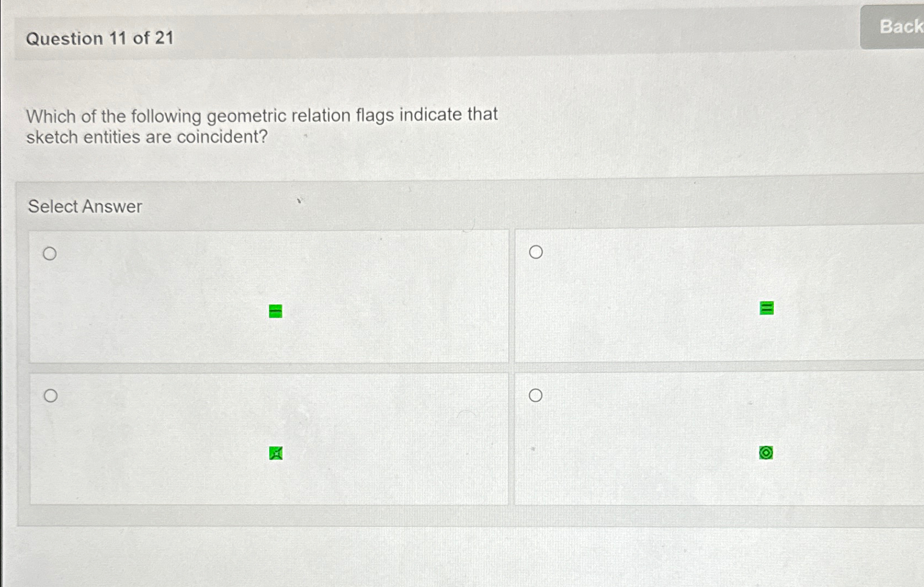This screenshot has width=924, height=587.
Task: Select the flag icon in the bottom-left answer
Action: coord(275,453)
